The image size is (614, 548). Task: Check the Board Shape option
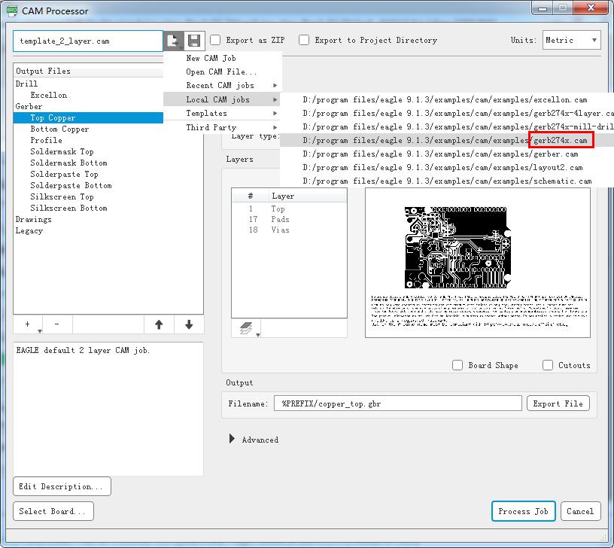tap(457, 365)
